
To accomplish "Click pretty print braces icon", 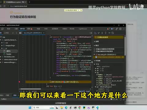I will click(x=21, y=91).
